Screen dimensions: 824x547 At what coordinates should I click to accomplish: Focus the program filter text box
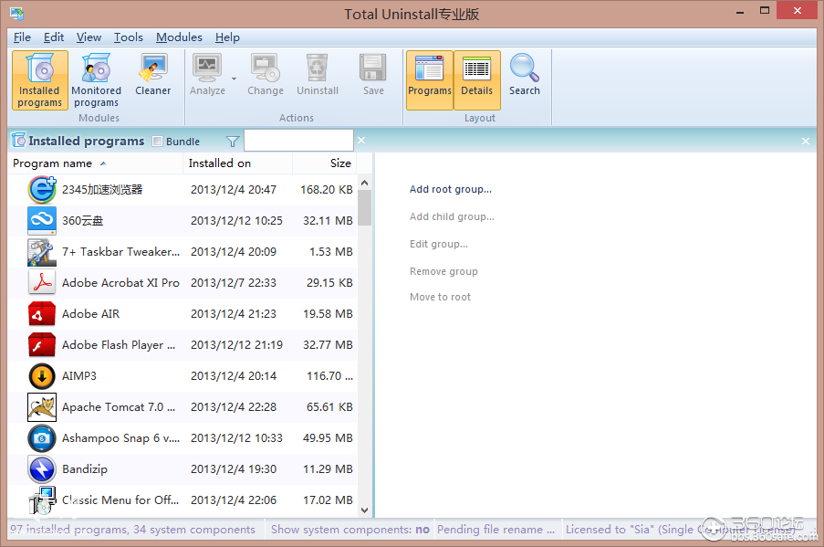click(298, 141)
